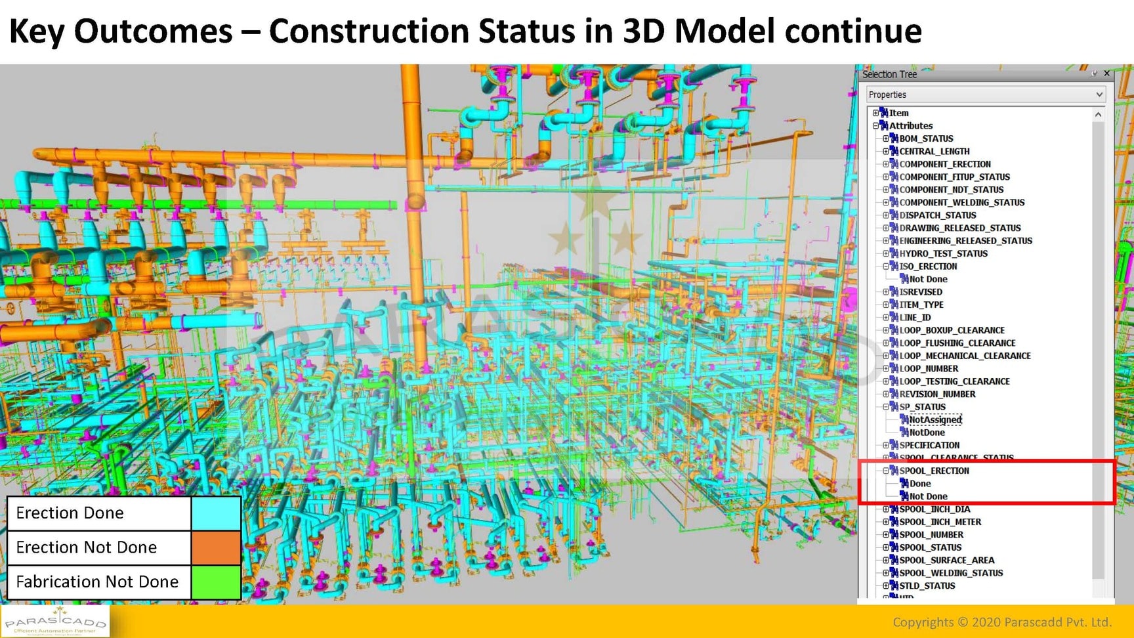Image resolution: width=1134 pixels, height=638 pixels.
Task: Click the icon beside Done under SPOOL_ERECTION
Action: [904, 484]
